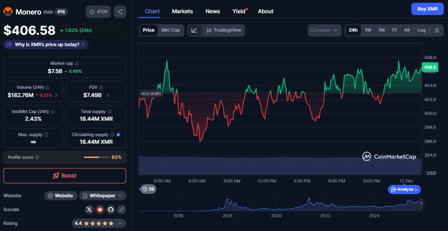The height and width of the screenshot is (231, 448).
Task: Click the Buy XMR button
Action: pos(427,9)
